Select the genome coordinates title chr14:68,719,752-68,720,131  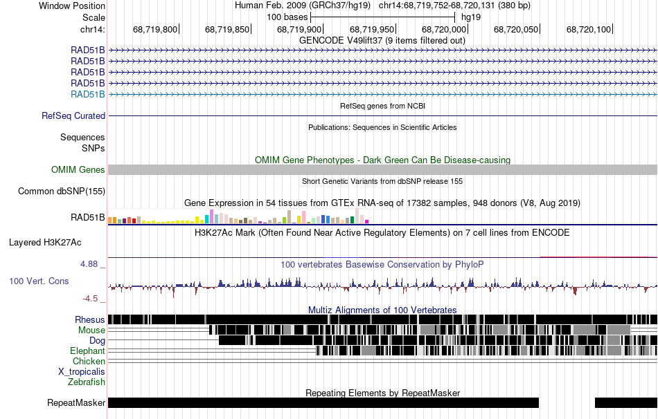click(x=436, y=6)
